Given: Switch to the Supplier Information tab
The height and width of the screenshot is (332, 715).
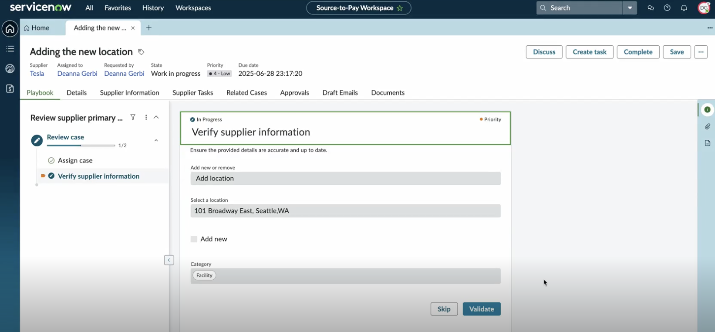Looking at the screenshot, I should (129, 92).
